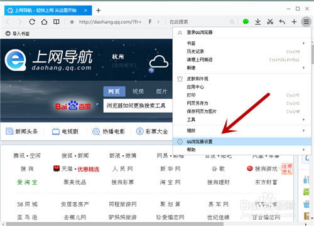Open the 爱淘宝 link
The width and height of the screenshot is (314, 226).
coord(27,182)
